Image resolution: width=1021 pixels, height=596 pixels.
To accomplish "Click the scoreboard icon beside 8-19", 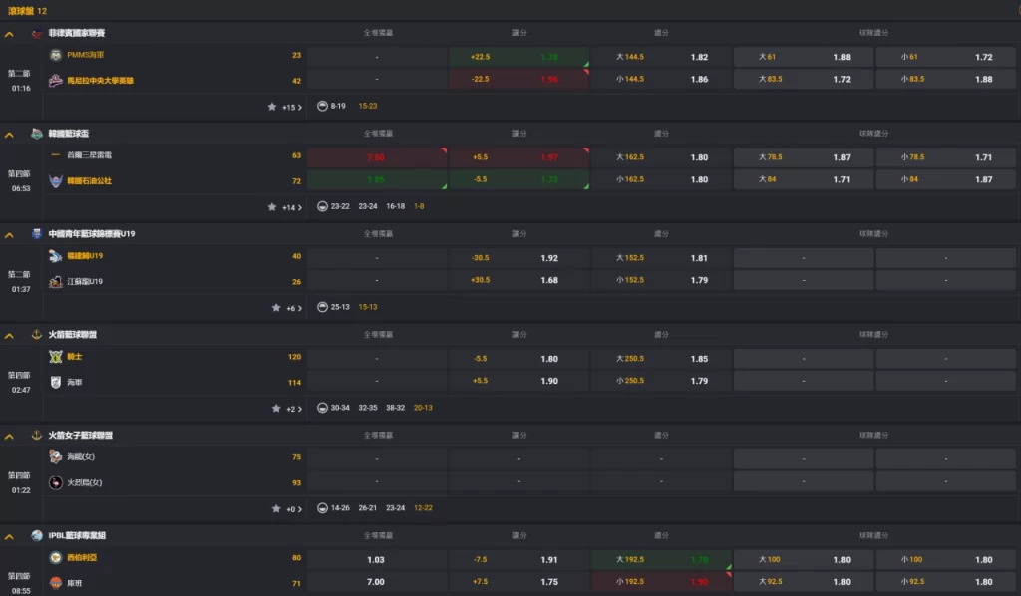I will tap(322, 106).
